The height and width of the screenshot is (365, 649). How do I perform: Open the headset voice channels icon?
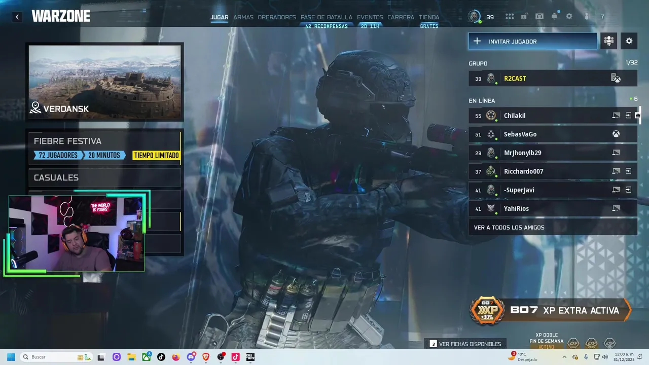[x=539, y=17]
